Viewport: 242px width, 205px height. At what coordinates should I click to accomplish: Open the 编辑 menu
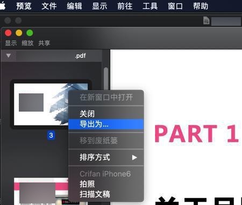tap(74, 6)
